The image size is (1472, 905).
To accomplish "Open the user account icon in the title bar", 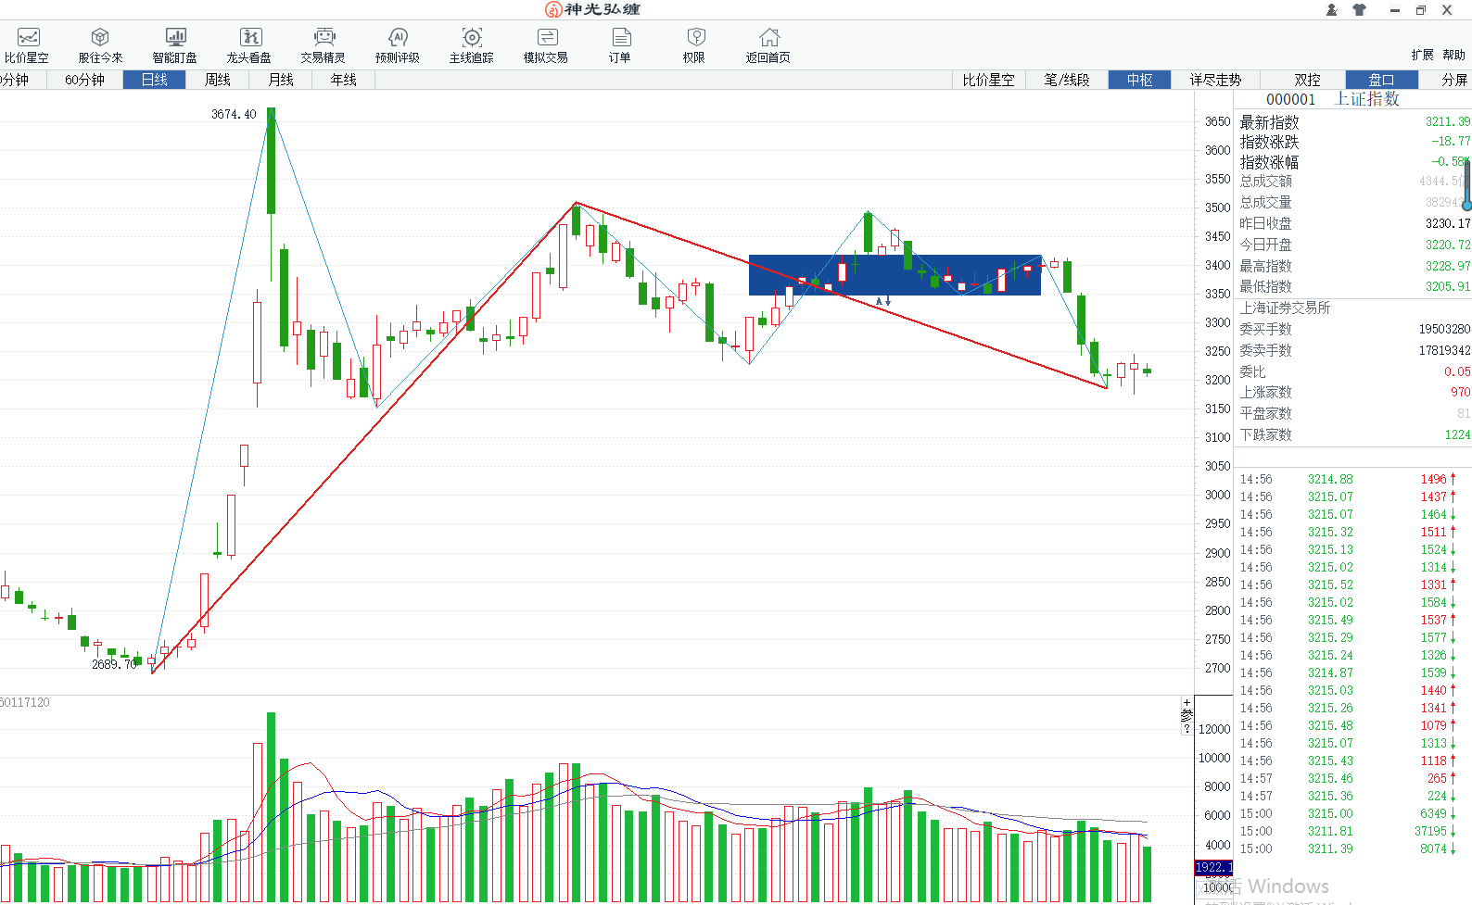I will pos(1332,9).
